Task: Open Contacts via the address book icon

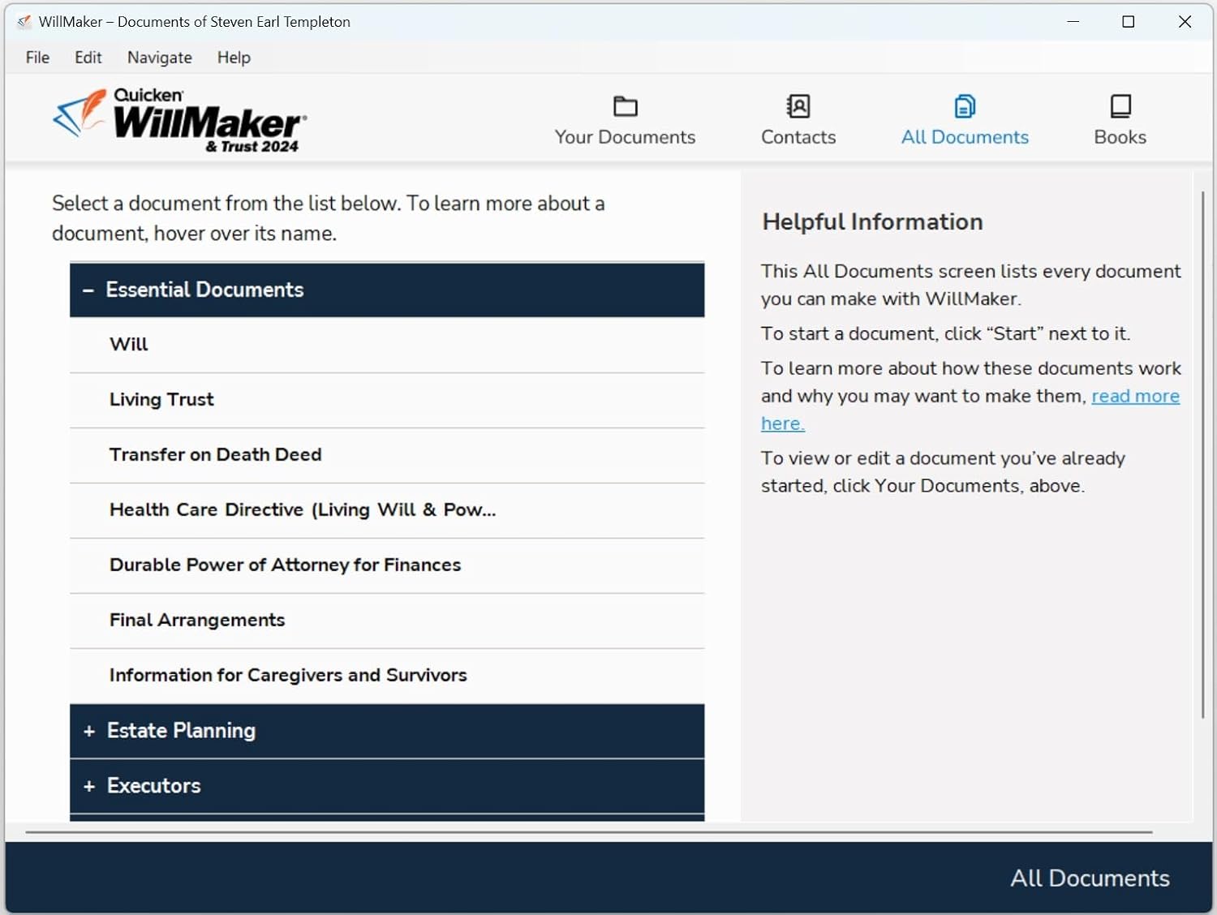Action: tap(798, 106)
